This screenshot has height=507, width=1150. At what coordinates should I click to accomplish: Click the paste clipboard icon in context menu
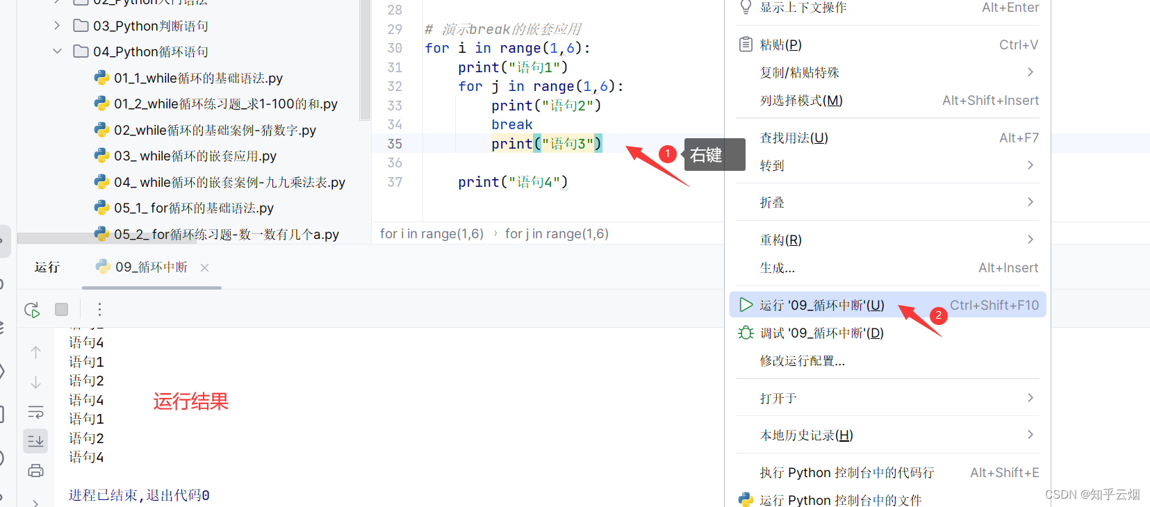click(746, 44)
